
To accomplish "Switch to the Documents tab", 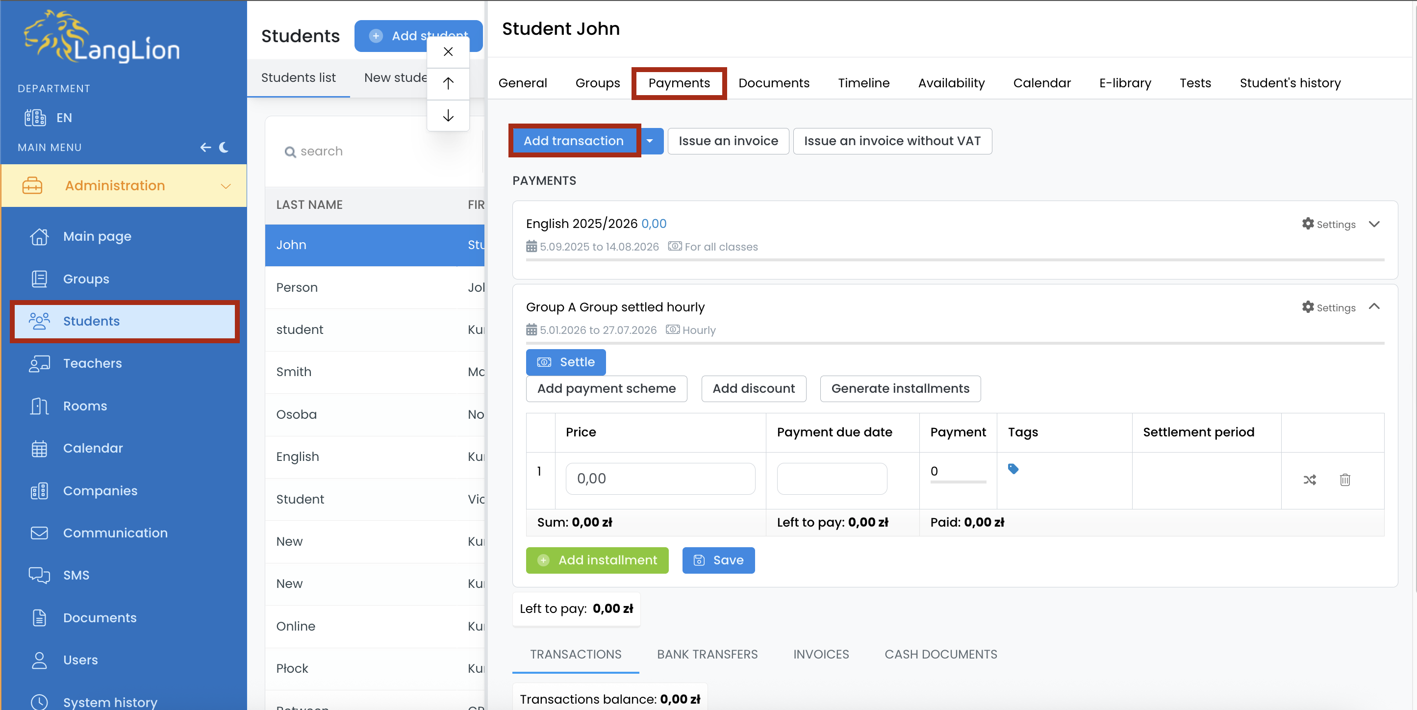I will pos(773,83).
